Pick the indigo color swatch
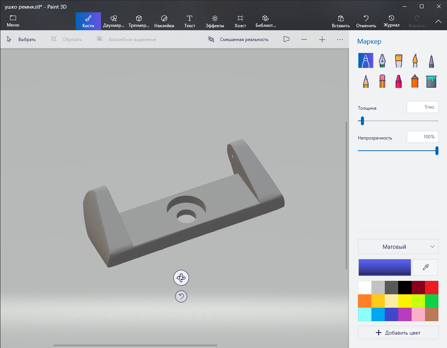The height and width of the screenshot is (348, 447). 391,314
